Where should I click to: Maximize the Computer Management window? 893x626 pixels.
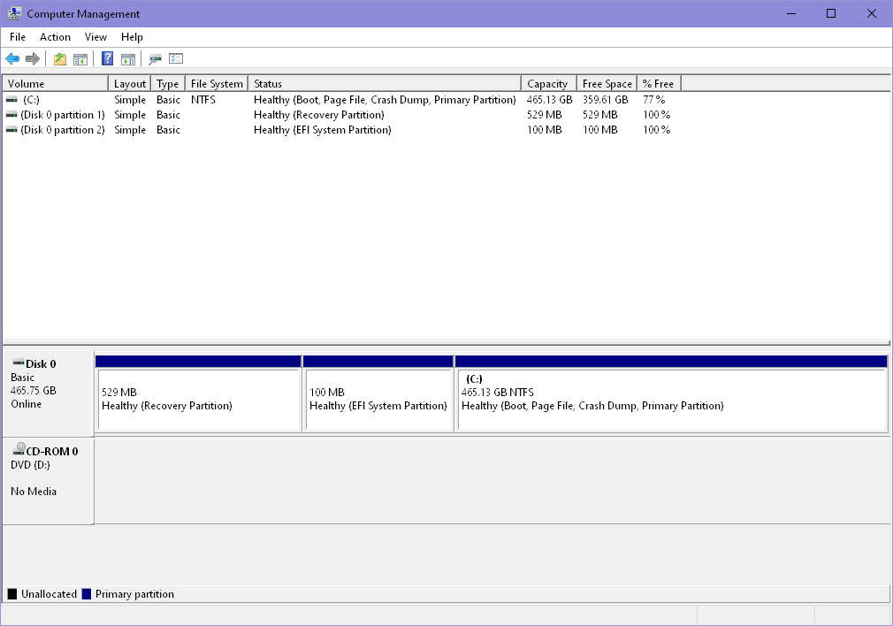(x=831, y=13)
